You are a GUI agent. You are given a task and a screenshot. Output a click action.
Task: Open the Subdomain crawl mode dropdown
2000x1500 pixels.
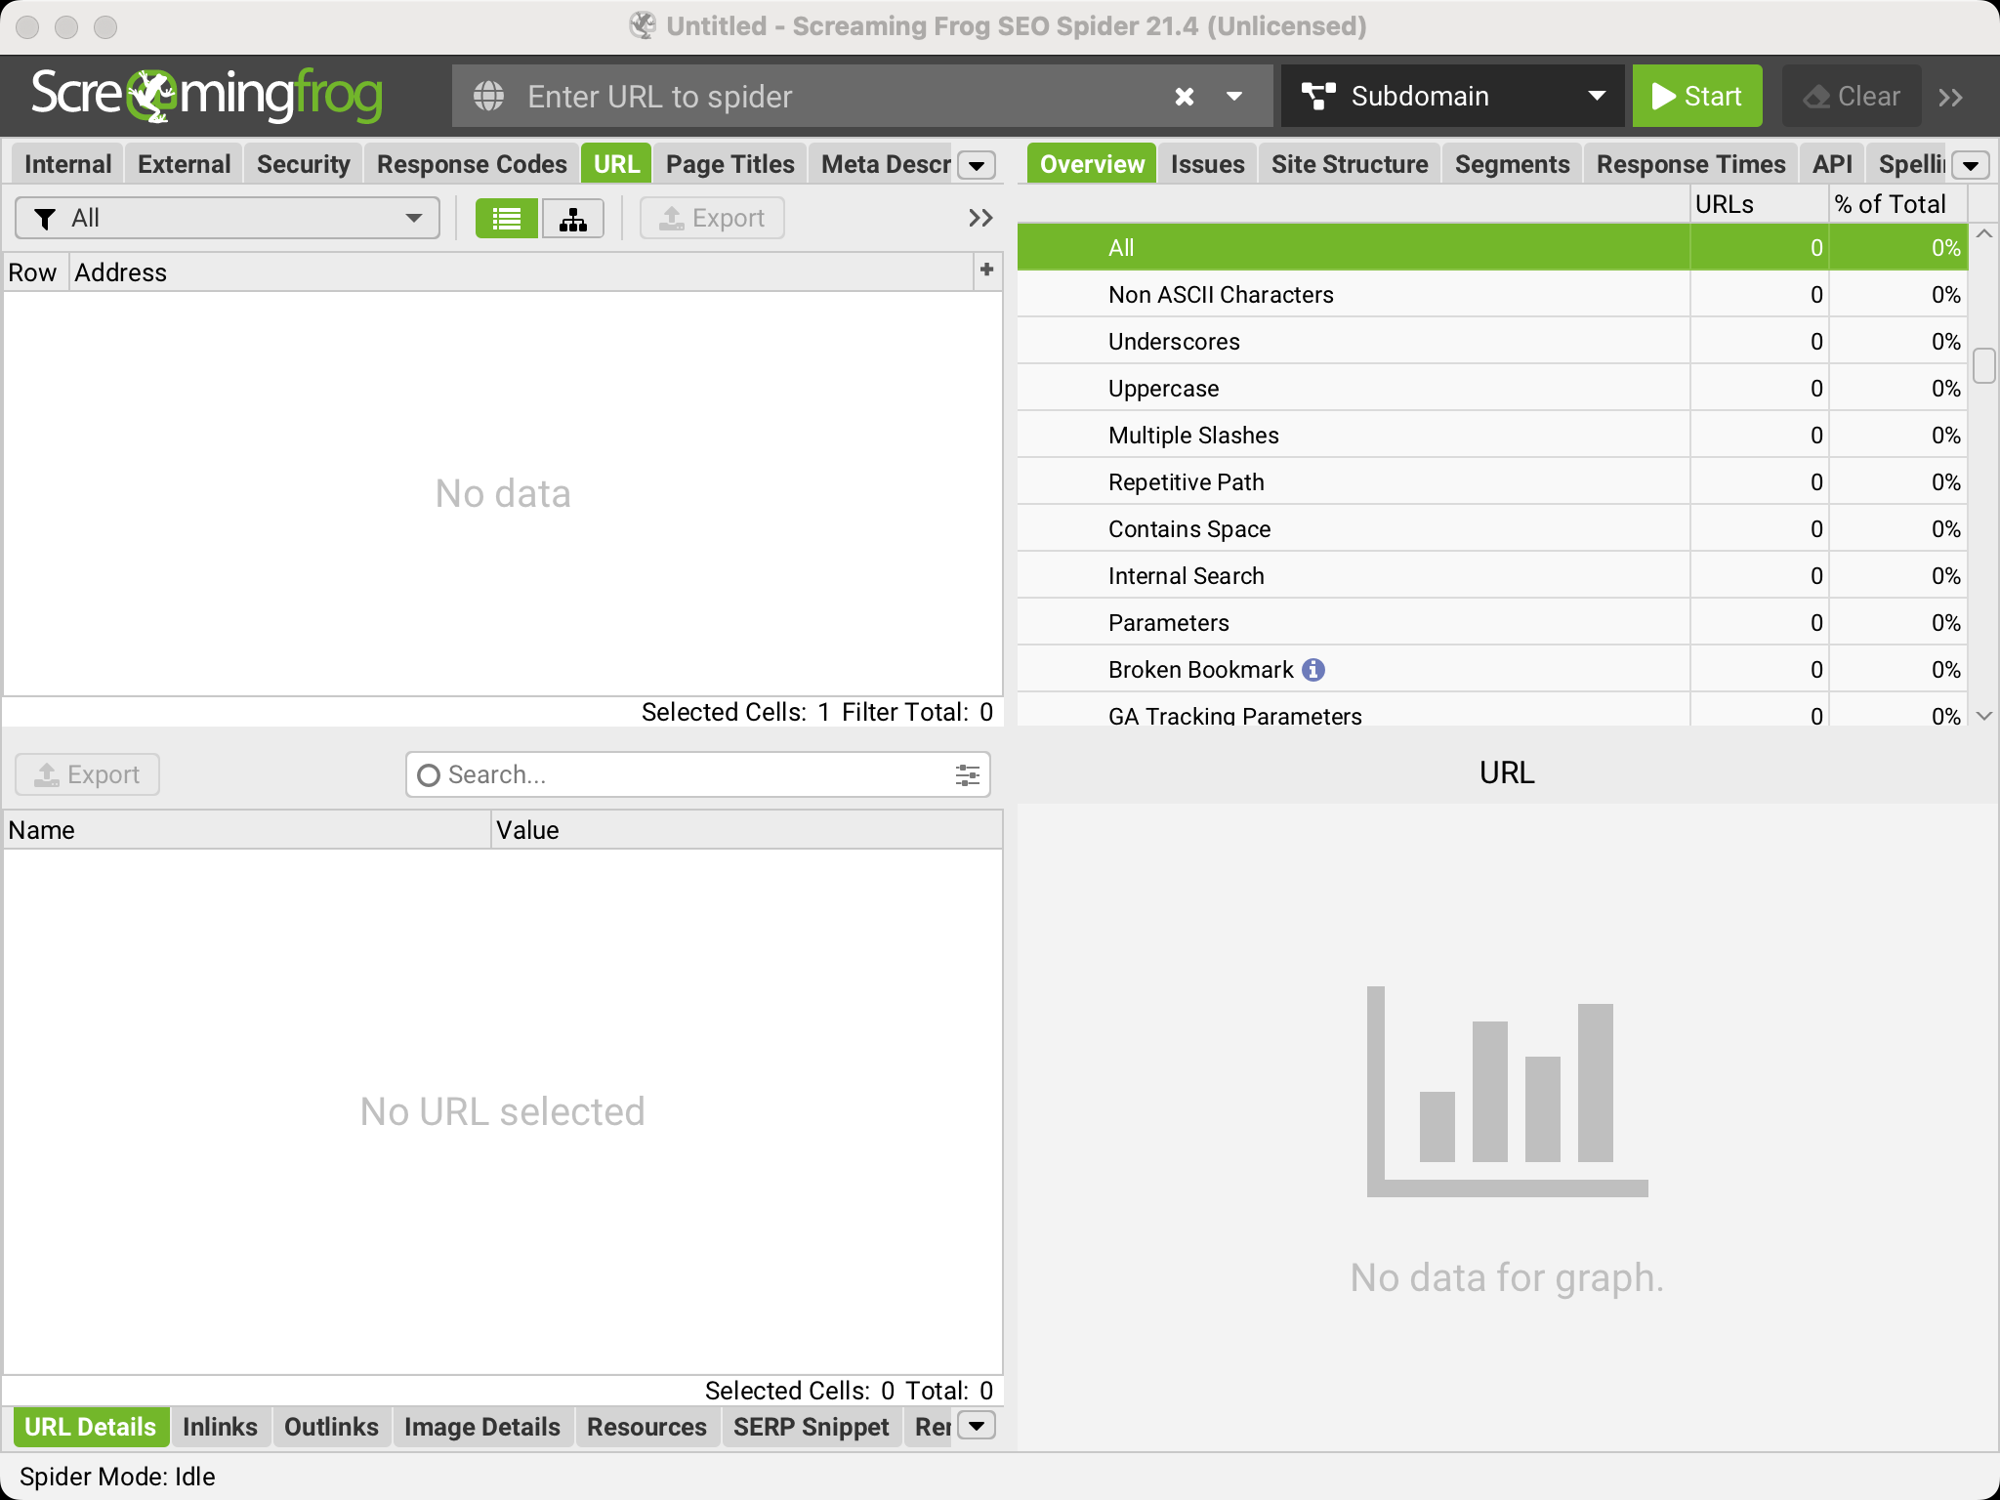[1452, 96]
